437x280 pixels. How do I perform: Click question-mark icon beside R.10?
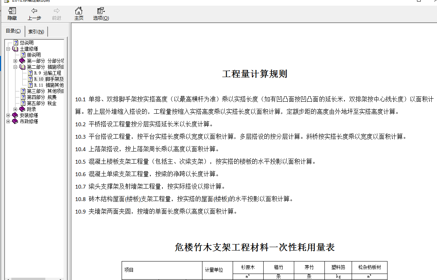[x=30, y=79]
